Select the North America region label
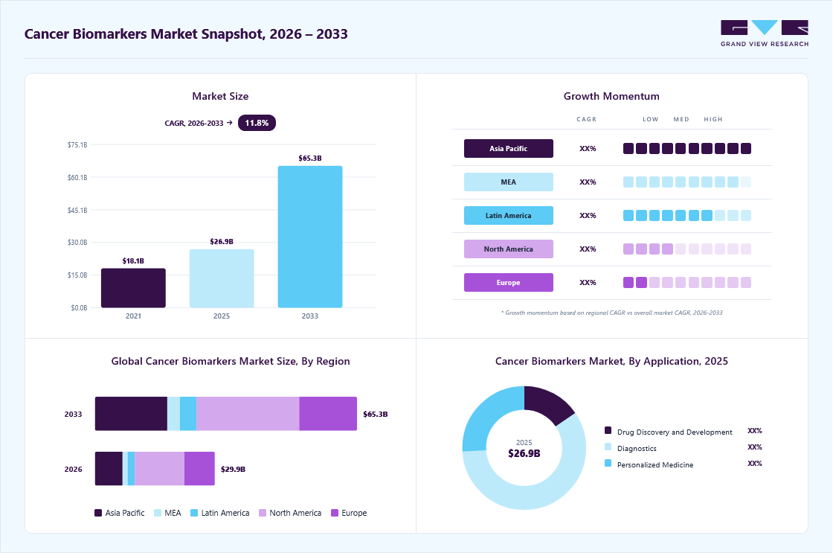The width and height of the screenshot is (833, 553). click(x=509, y=249)
